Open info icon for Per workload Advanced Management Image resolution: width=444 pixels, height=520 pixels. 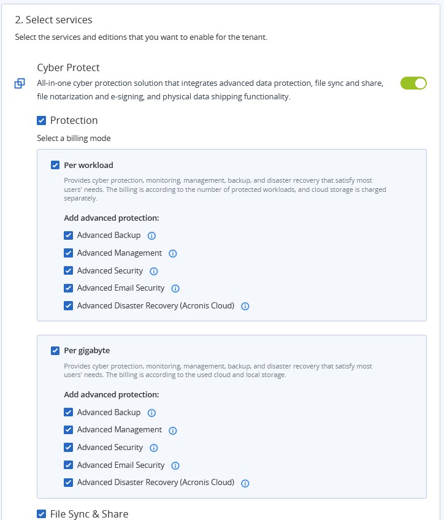point(173,253)
